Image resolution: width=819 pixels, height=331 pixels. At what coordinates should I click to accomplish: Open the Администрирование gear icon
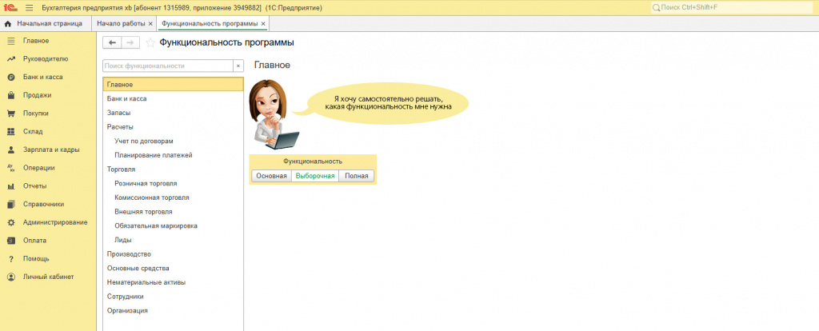pos(11,222)
